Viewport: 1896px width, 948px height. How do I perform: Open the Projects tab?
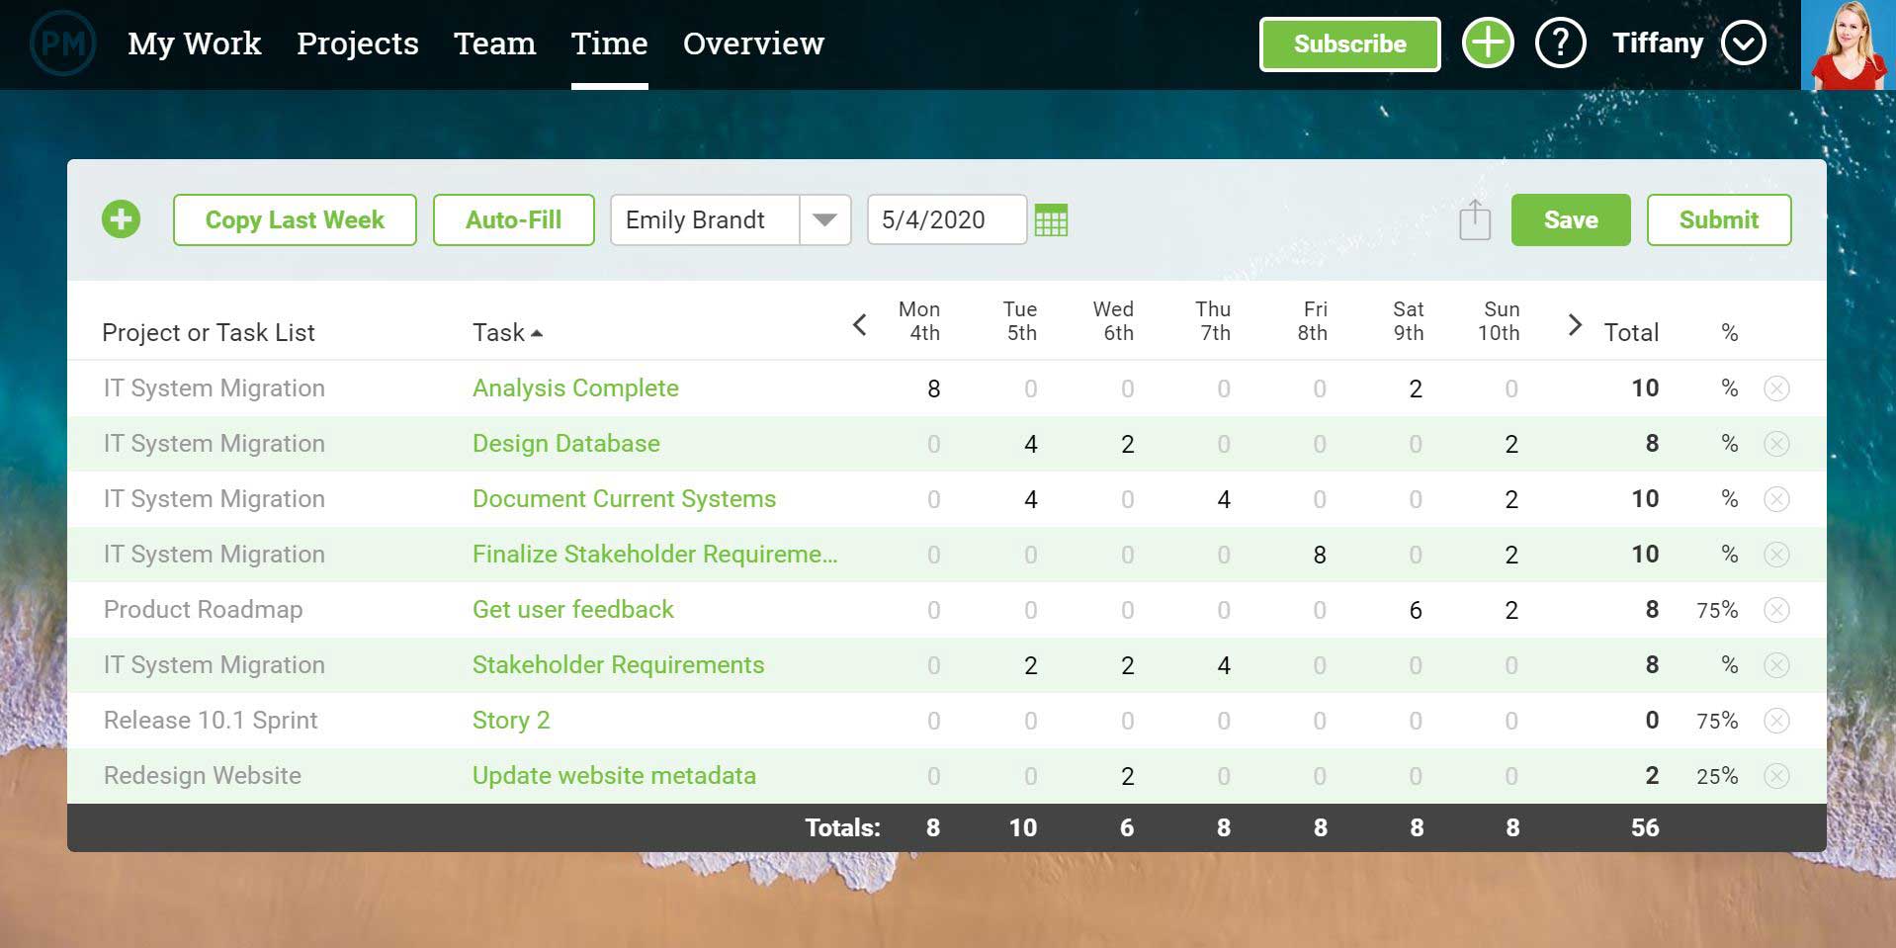358,43
